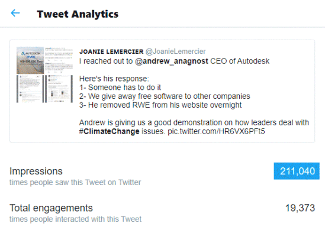The height and width of the screenshot is (230, 325).
Task: Select the Total engagements label
Action: click(x=51, y=208)
